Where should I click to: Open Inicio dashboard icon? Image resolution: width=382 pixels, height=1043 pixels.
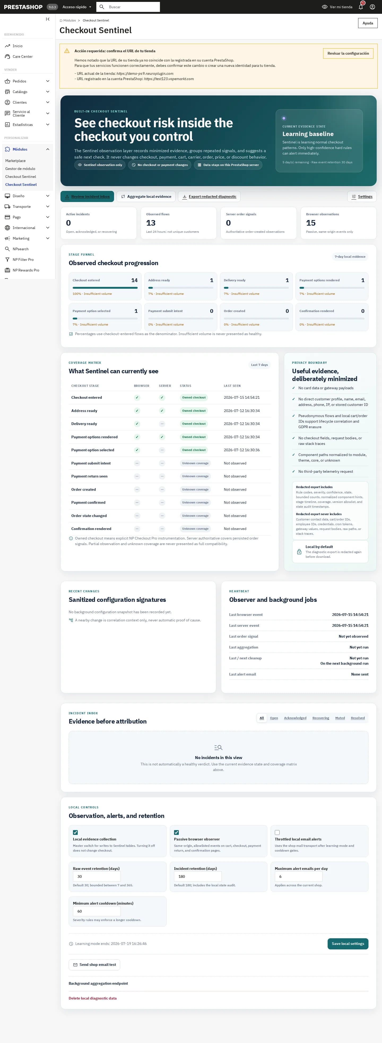coord(7,46)
